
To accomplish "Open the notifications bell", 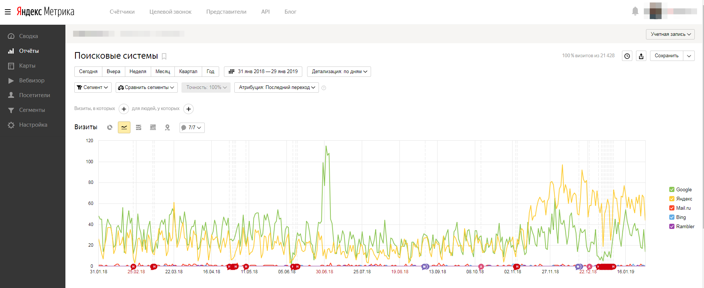I will pyautogui.click(x=635, y=11).
